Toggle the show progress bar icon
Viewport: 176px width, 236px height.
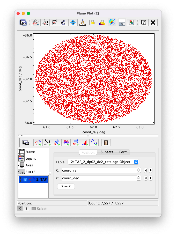click(x=122, y=23)
